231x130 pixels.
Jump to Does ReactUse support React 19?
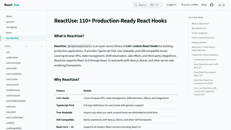pos(205,74)
